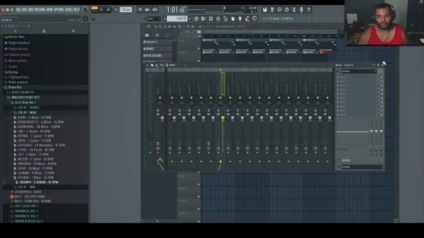424x238 pixels.
Task: Open Slot 1 menu arrow in mixer
Action: [x=338, y=77]
